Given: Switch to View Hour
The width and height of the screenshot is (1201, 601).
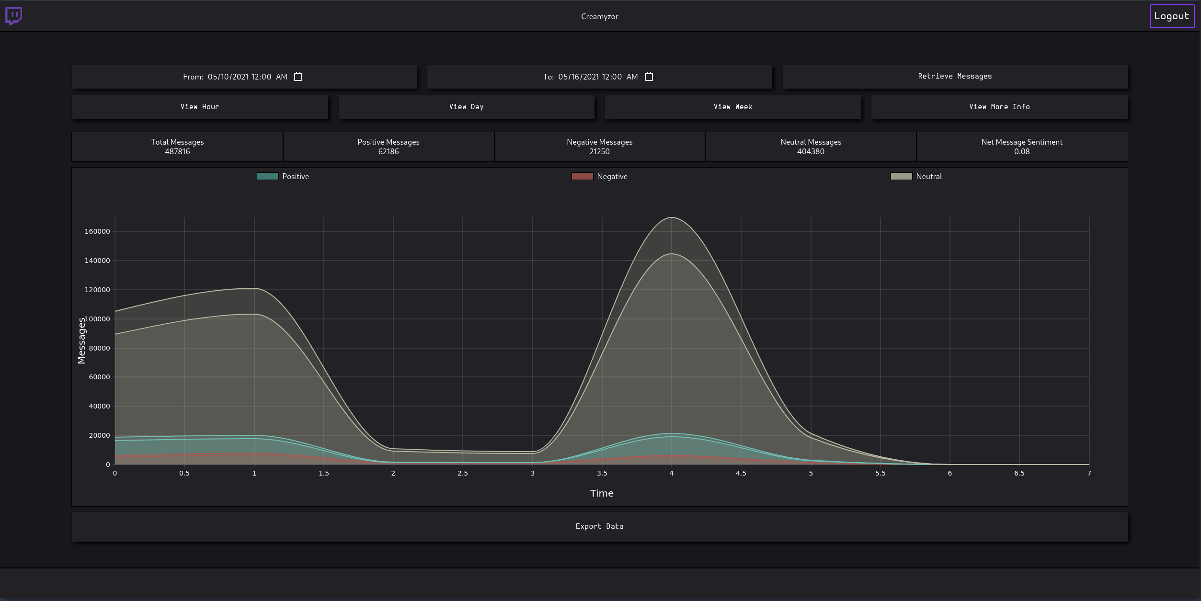Looking at the screenshot, I should click(x=200, y=107).
